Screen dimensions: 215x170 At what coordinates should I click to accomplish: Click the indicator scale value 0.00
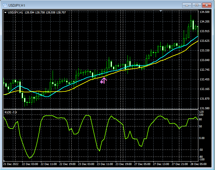[202, 138]
